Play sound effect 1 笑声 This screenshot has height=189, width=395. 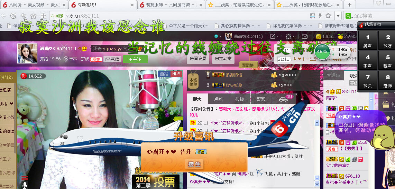click(x=367, y=40)
